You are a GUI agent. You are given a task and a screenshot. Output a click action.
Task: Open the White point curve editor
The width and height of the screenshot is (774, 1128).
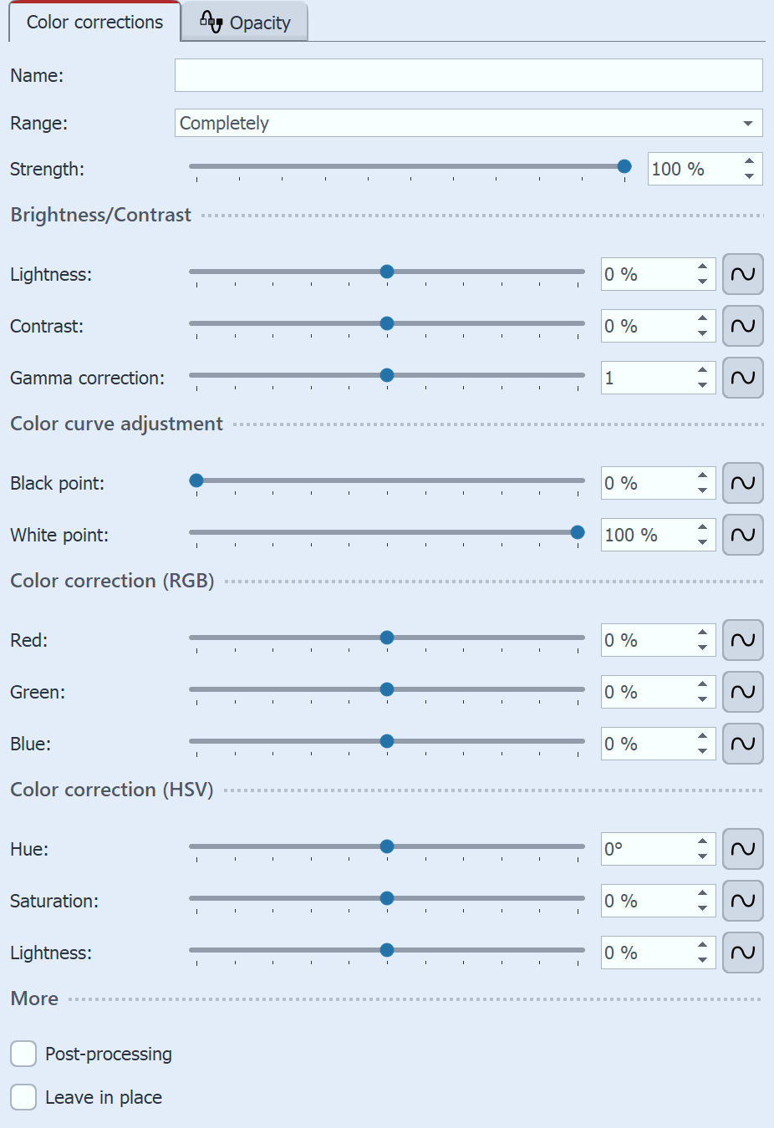pos(742,535)
